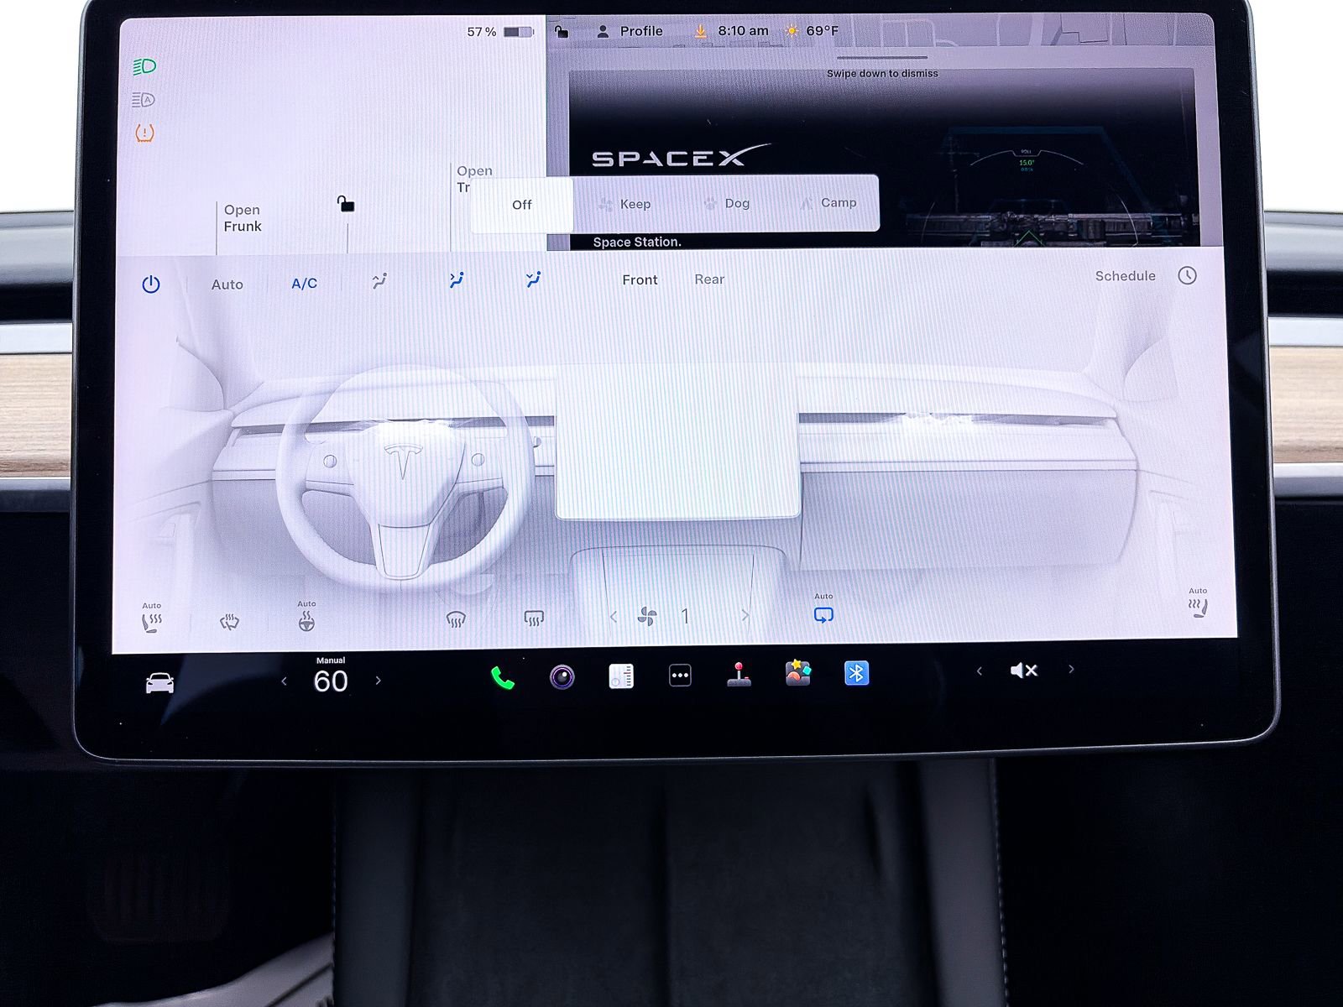Toggle A/C on or off
Screen dimensions: 1343x1007
coord(303,284)
